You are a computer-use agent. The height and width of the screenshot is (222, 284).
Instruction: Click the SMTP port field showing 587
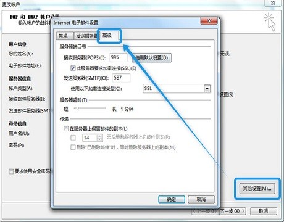[x=121, y=78]
